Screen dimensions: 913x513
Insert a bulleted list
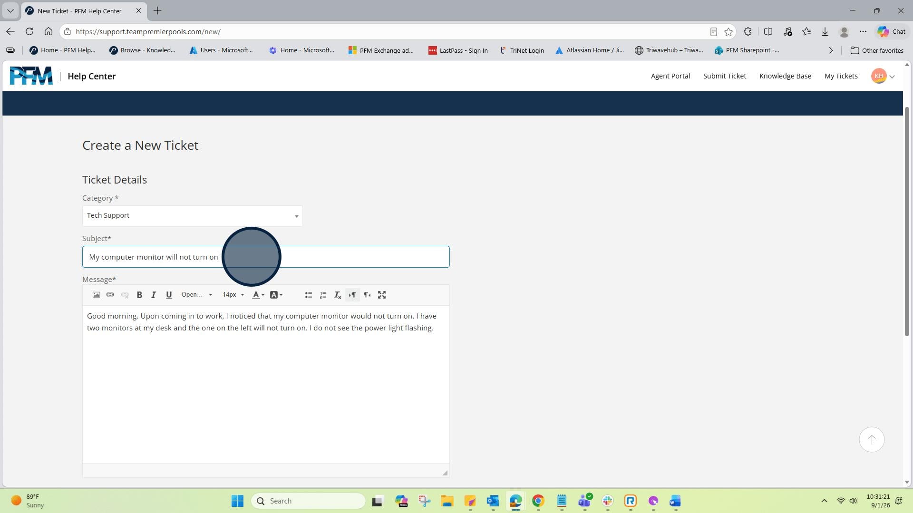tap(308, 295)
